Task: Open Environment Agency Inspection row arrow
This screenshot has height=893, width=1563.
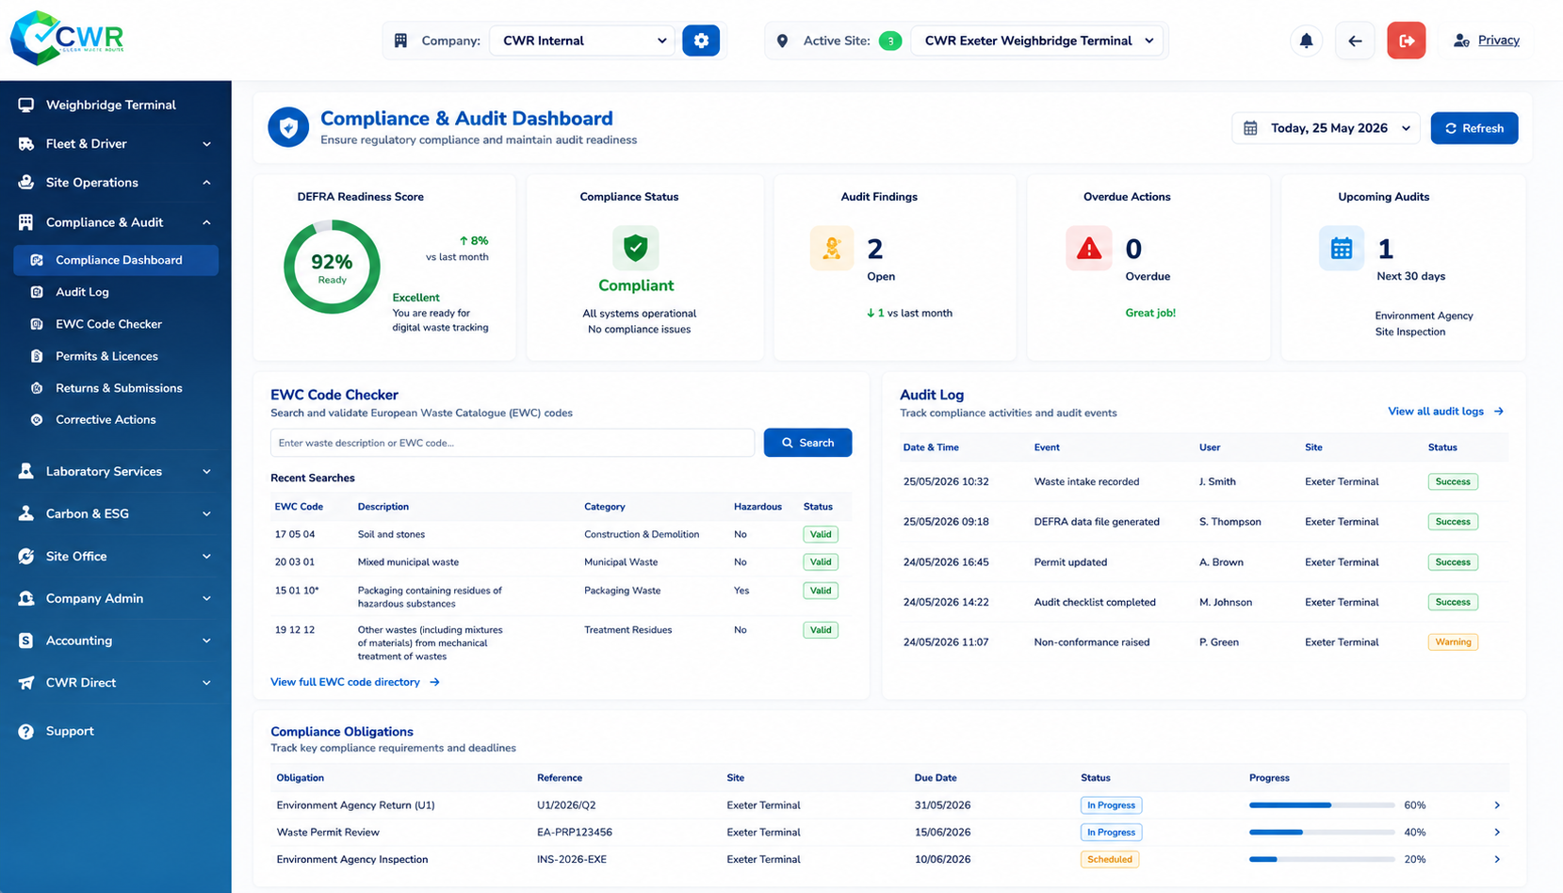Action: click(x=1497, y=859)
